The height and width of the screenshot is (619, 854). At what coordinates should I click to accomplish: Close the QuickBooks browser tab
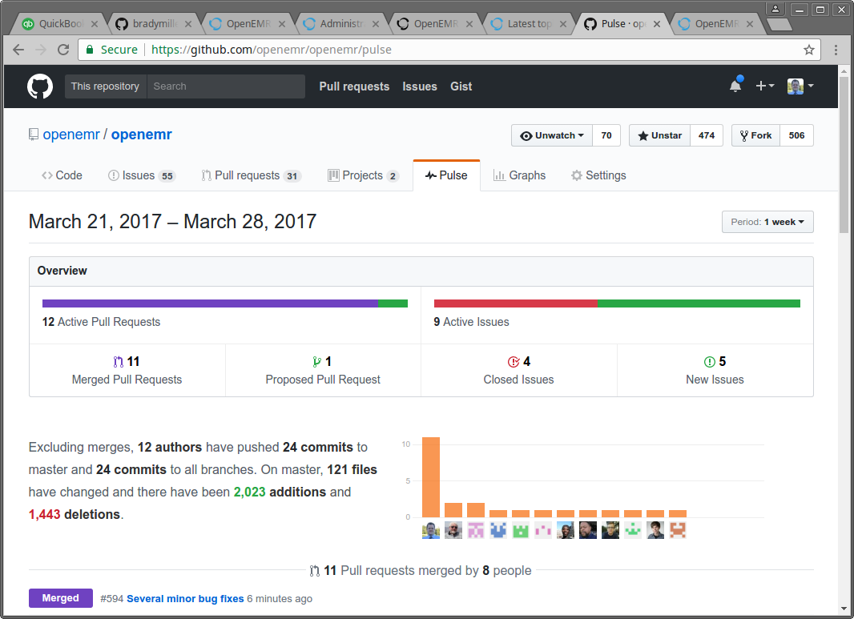pos(95,24)
